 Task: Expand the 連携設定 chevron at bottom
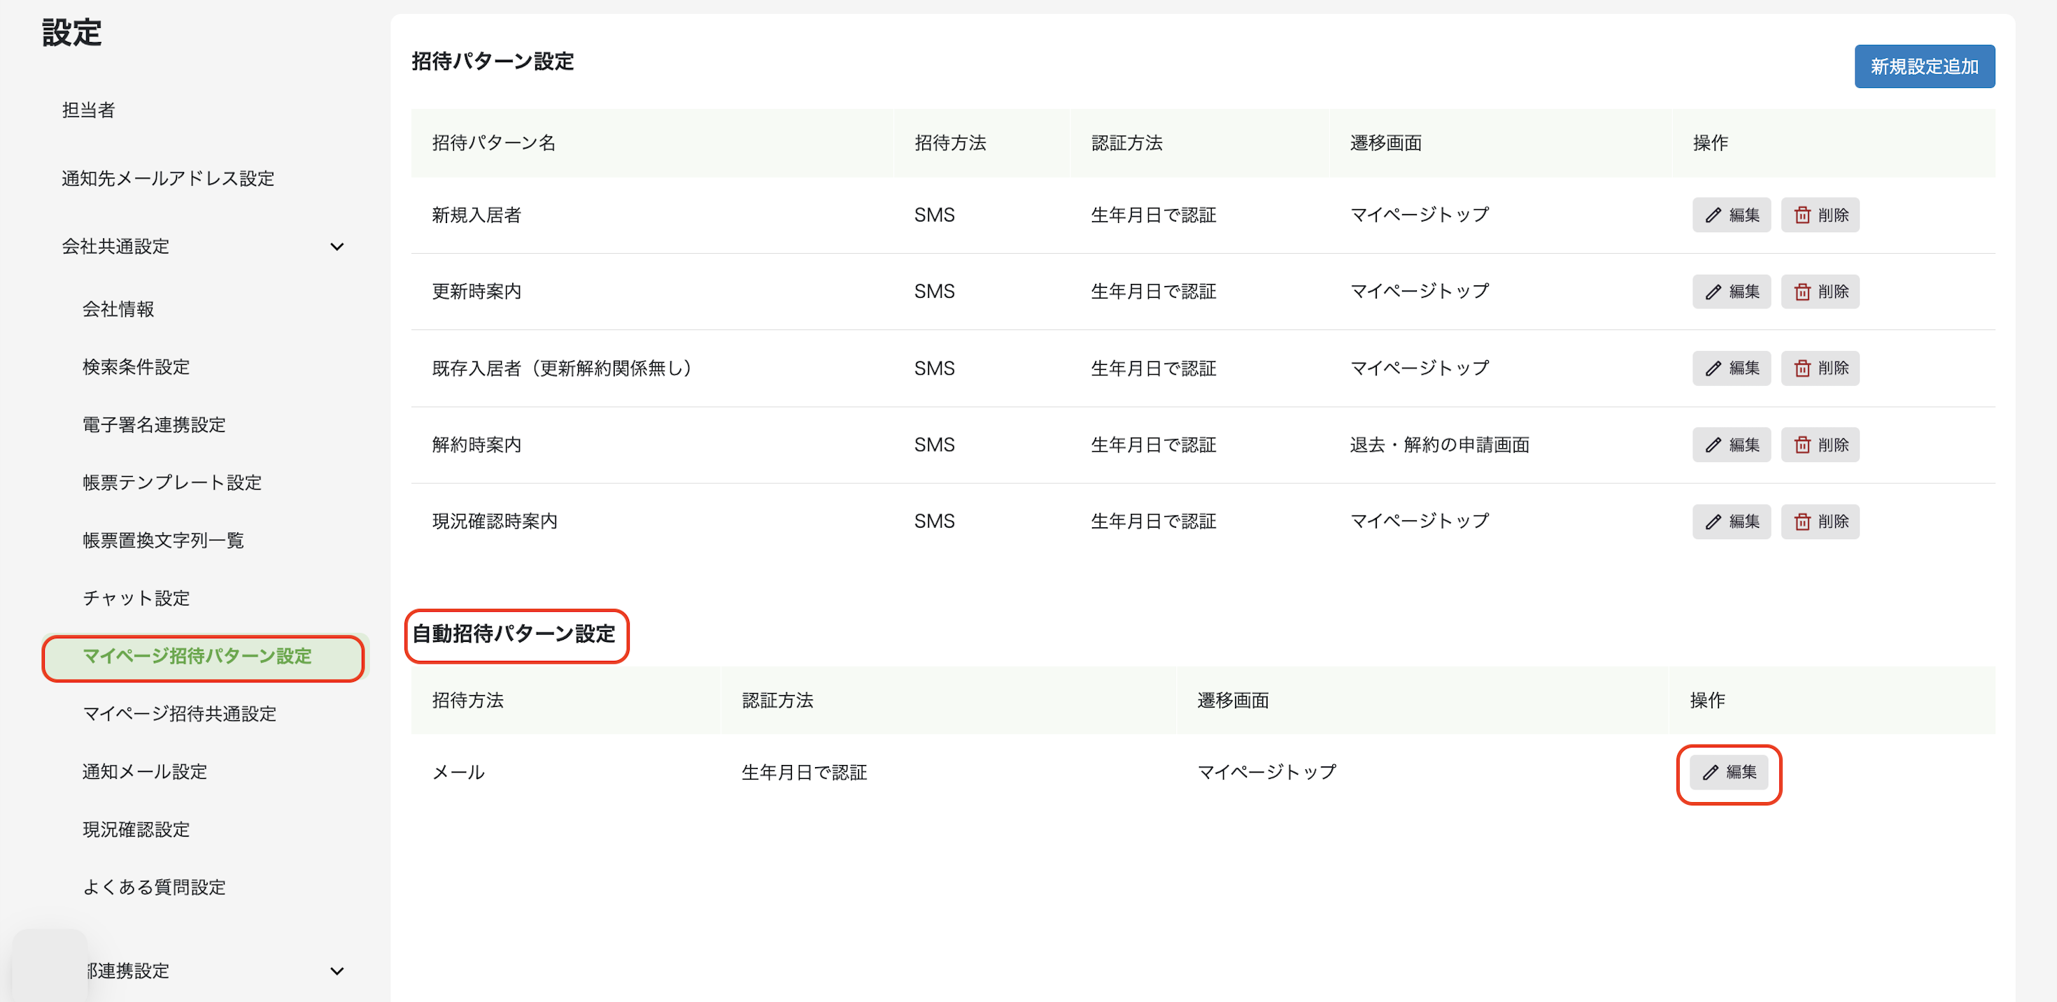click(x=337, y=971)
